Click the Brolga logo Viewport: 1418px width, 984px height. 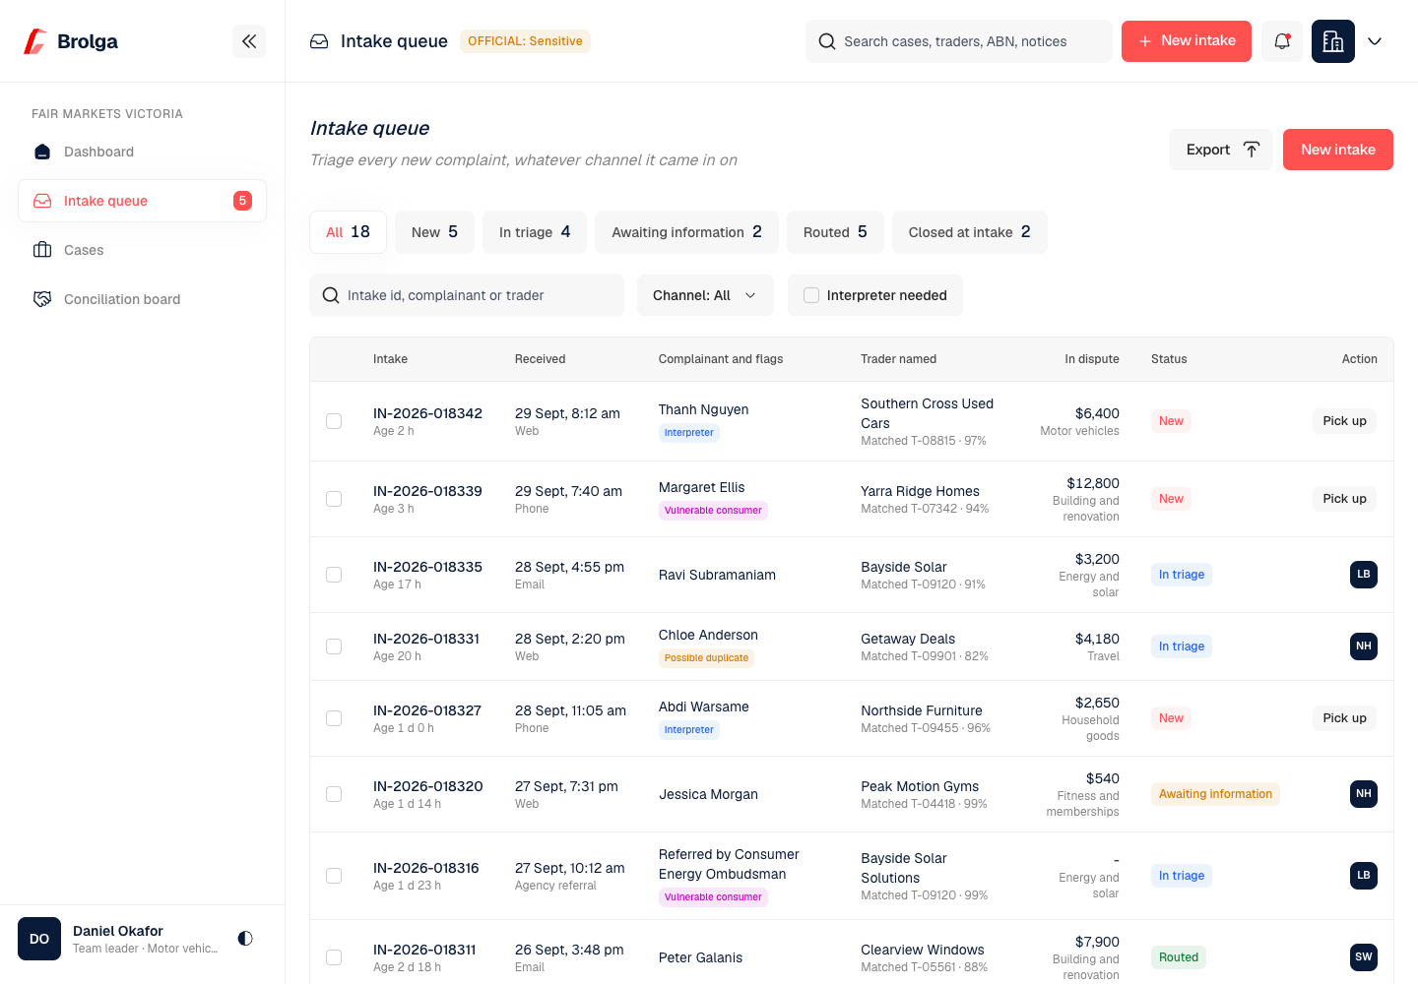(71, 41)
